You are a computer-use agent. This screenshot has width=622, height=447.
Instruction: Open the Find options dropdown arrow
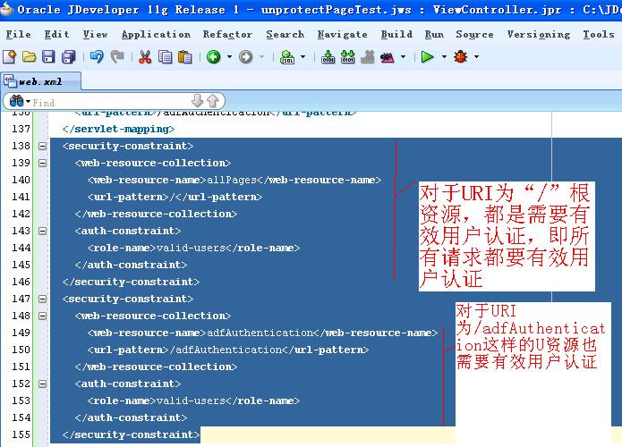pyautogui.click(x=28, y=102)
